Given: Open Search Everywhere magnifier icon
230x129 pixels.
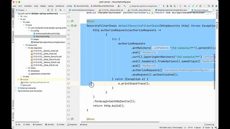Looking at the screenshot, I should point(209,6).
